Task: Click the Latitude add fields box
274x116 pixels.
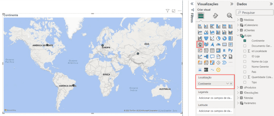Action: pos(215,111)
